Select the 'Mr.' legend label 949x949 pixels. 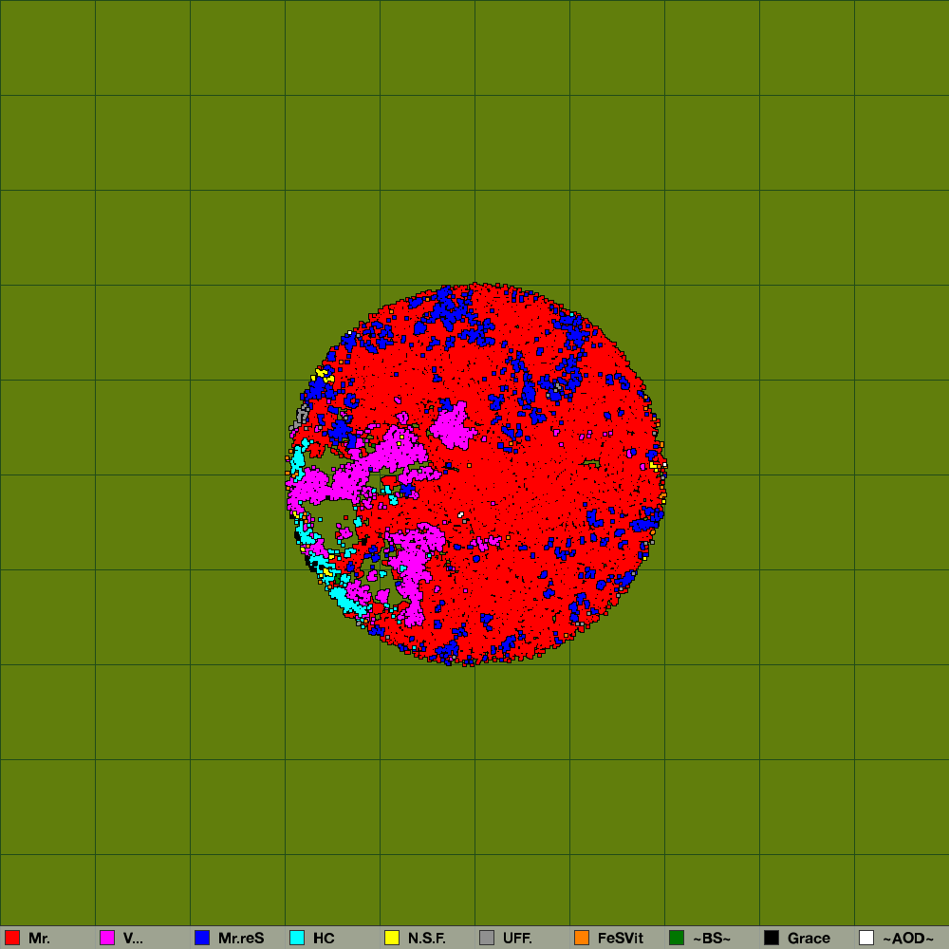39,939
